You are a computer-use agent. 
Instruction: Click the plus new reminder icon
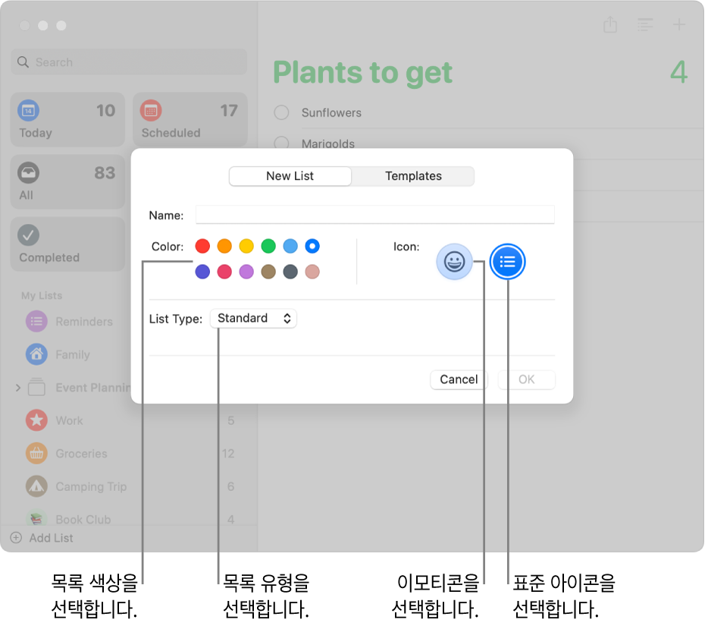tap(678, 24)
